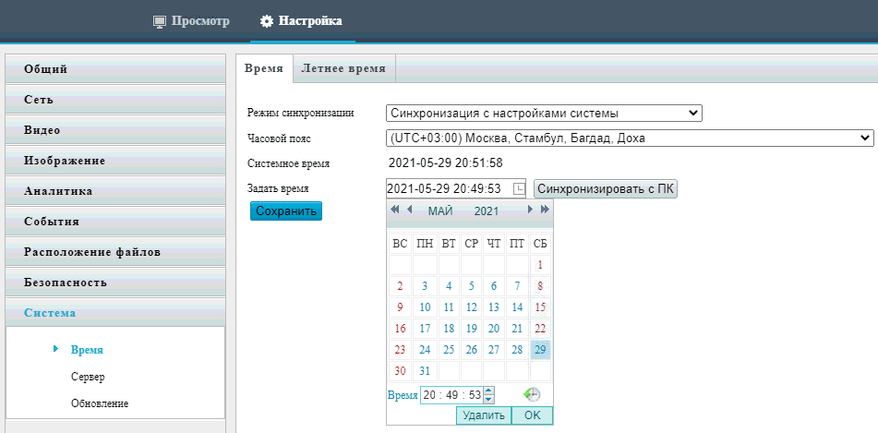Expand the Аналитика sidebar section
The width and height of the screenshot is (878, 433).
(115, 191)
